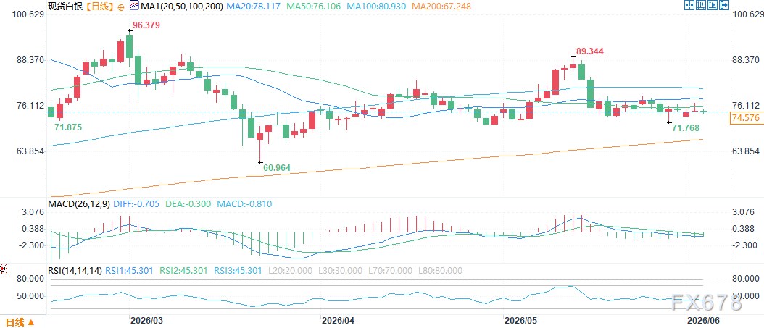Click the orange circle-plus icon beside 日线
764x328 pixels.
[x=121, y=7]
